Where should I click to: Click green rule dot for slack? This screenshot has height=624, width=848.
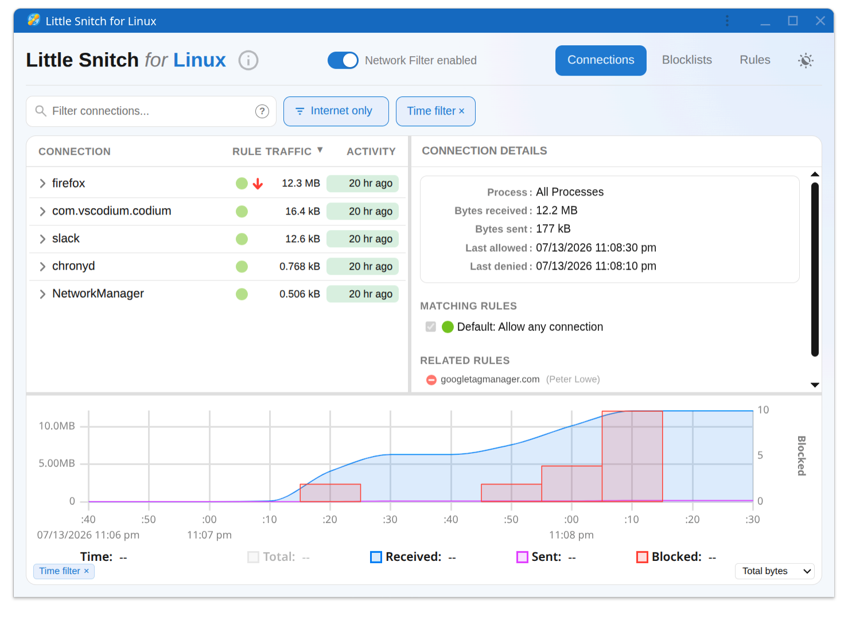[242, 239]
